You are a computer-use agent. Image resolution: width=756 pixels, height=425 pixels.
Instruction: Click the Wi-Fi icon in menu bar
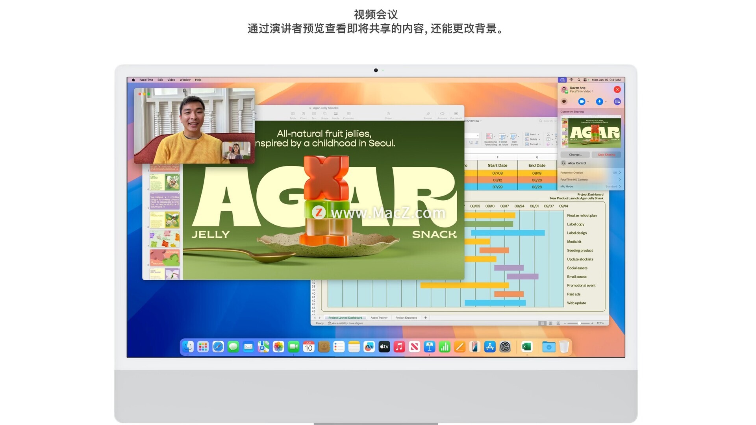click(x=571, y=80)
